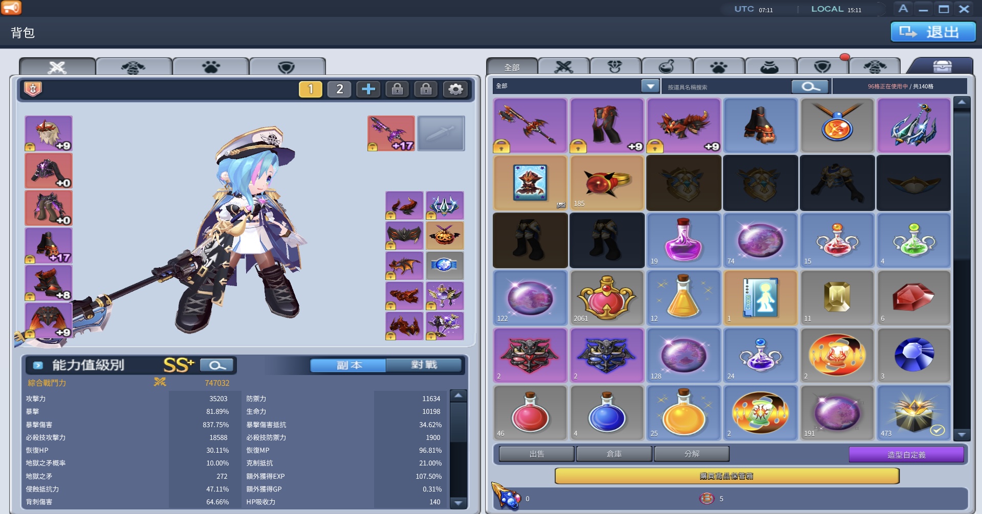The image size is (982, 514).
Task: Open the 購買商品保管箱 purchased goods box
Action: click(727, 476)
